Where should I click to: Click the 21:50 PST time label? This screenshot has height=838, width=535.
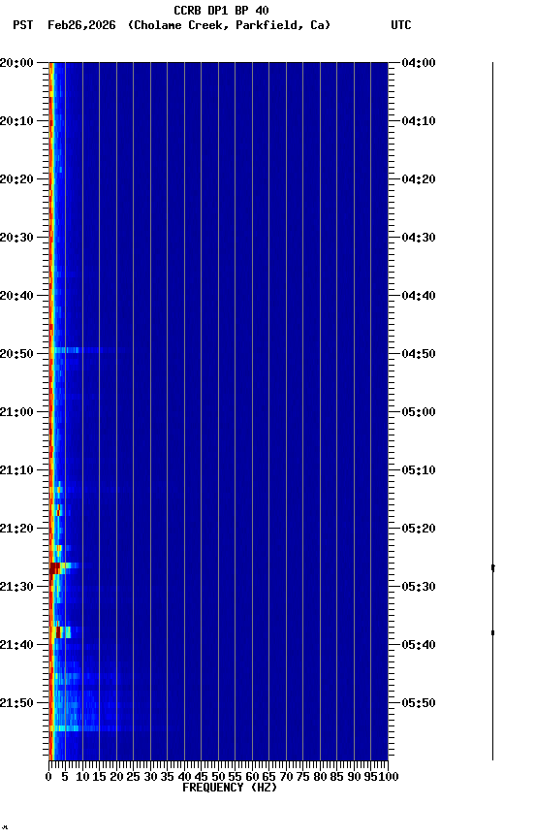point(16,704)
